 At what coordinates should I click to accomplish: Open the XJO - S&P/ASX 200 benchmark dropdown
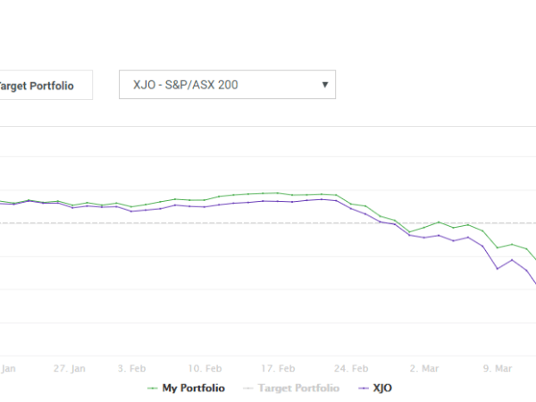[227, 86]
